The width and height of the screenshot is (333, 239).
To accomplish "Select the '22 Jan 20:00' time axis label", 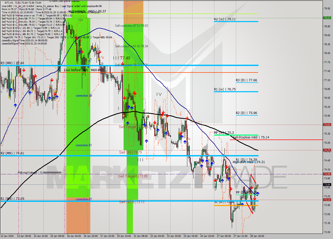I will 174,236.
